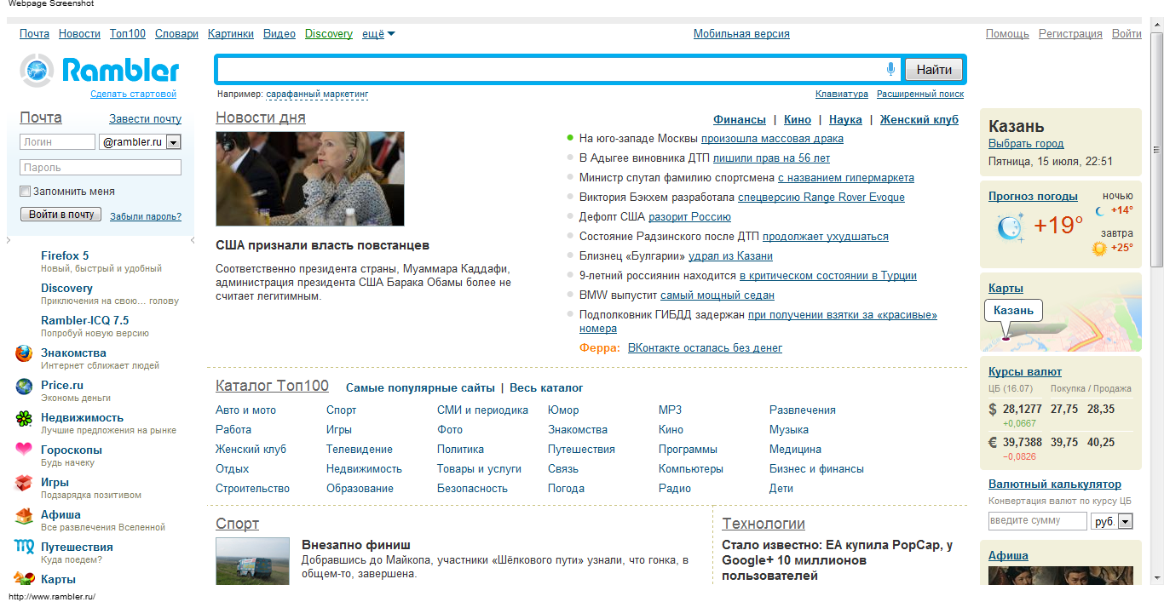This screenshot has height=602, width=1164.
Task: Click the Войти link at top right
Action: point(1127,34)
